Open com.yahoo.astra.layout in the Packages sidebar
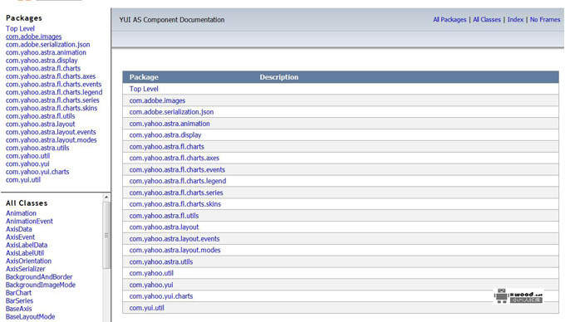565x322 pixels. tap(41, 124)
